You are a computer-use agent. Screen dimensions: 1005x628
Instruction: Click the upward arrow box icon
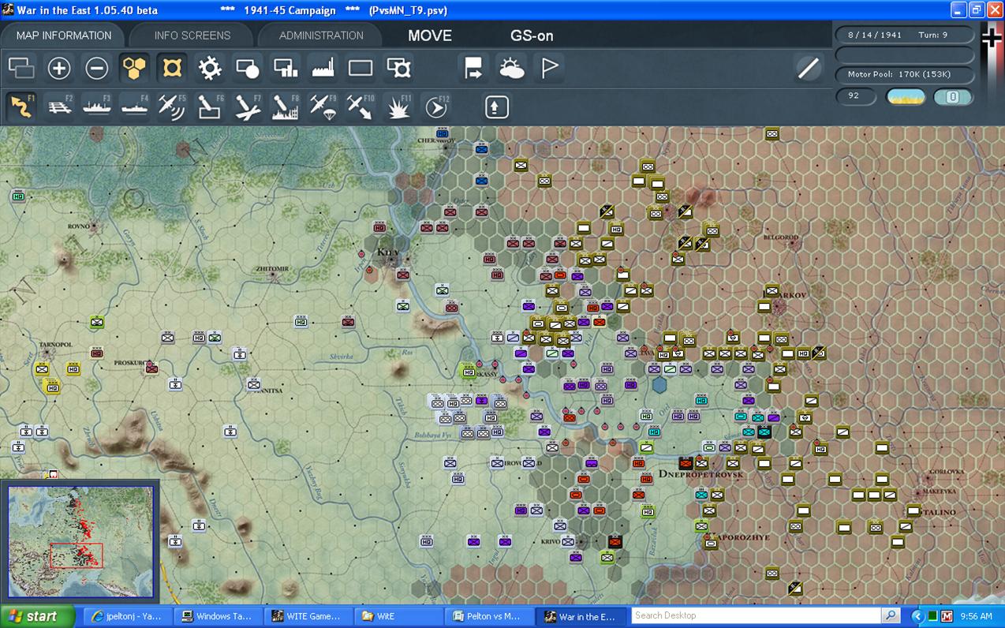pos(496,107)
